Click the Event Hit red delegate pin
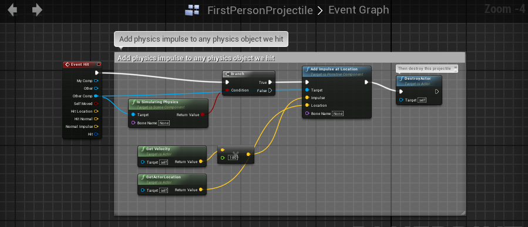The height and width of the screenshot is (227, 528). coord(99,65)
